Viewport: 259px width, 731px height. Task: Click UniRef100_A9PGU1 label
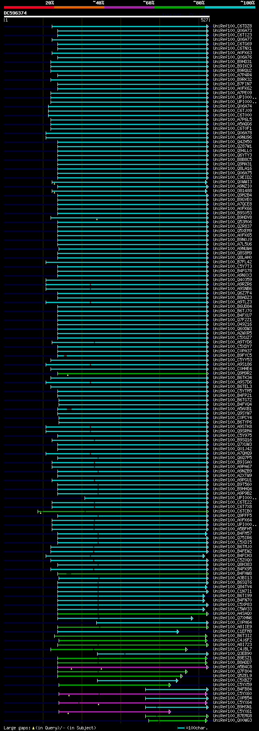point(232,480)
